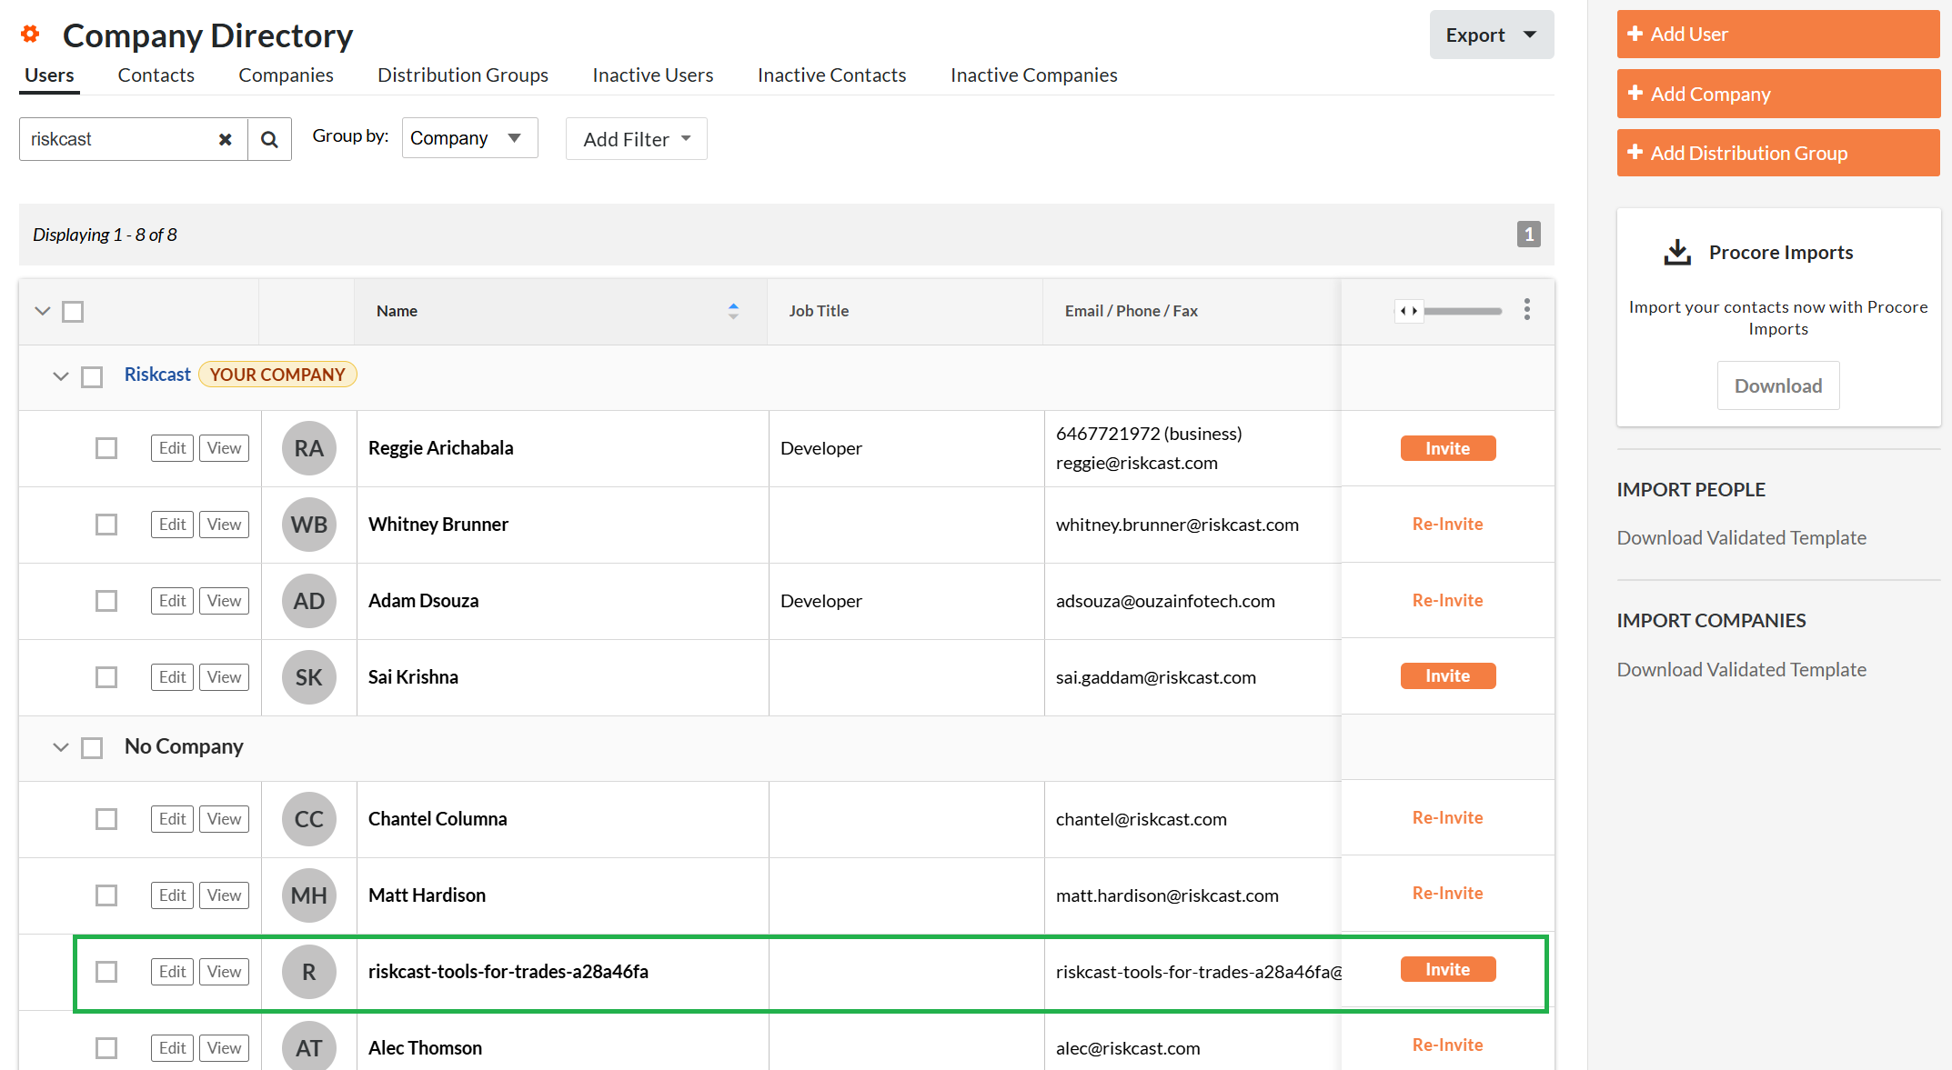Tick the Riskcast company group checkbox

pyautogui.click(x=92, y=376)
